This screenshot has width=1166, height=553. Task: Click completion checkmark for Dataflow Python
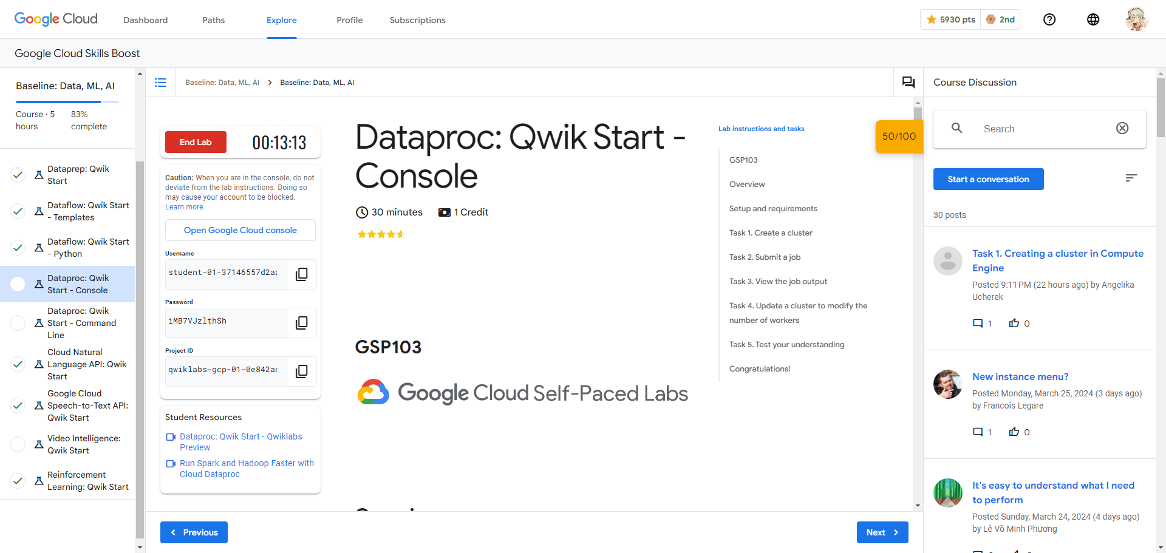[18, 248]
